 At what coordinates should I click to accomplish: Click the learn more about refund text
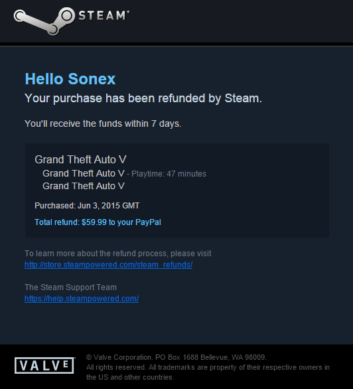coord(117,254)
